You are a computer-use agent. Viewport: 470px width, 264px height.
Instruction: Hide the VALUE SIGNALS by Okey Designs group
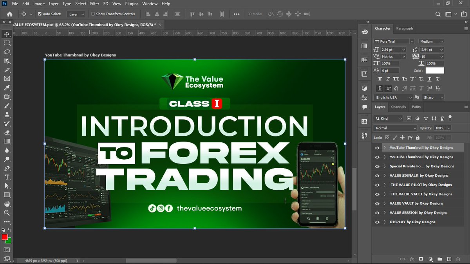tap(377, 176)
